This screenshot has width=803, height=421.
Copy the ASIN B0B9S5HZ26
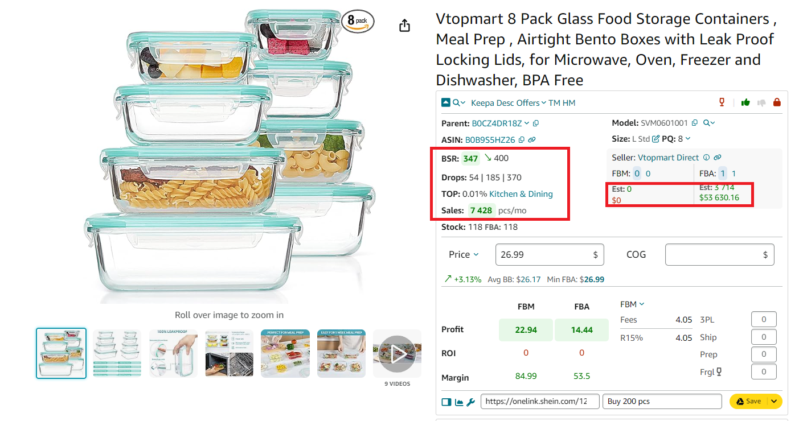521,139
